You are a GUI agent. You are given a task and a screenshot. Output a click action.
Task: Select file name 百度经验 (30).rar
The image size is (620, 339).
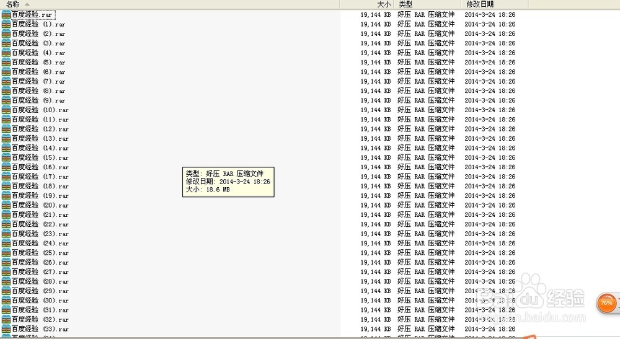(x=40, y=301)
